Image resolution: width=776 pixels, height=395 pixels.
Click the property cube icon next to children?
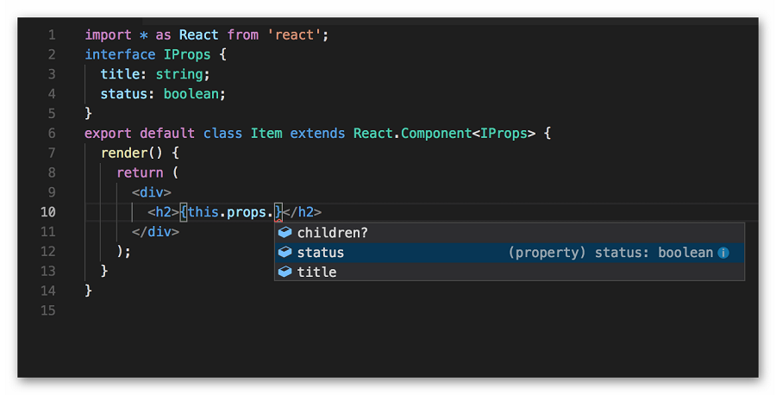[x=285, y=232]
